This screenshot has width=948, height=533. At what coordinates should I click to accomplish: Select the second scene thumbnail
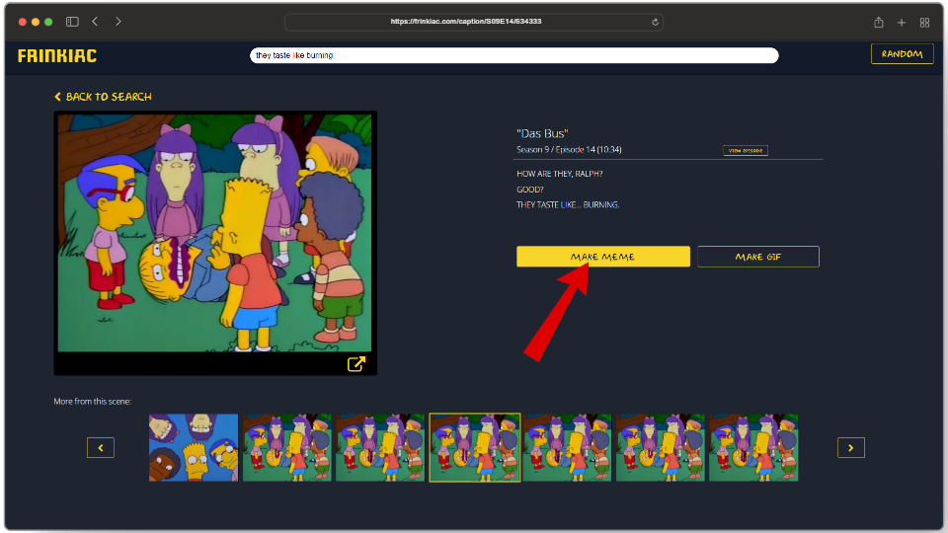[287, 448]
